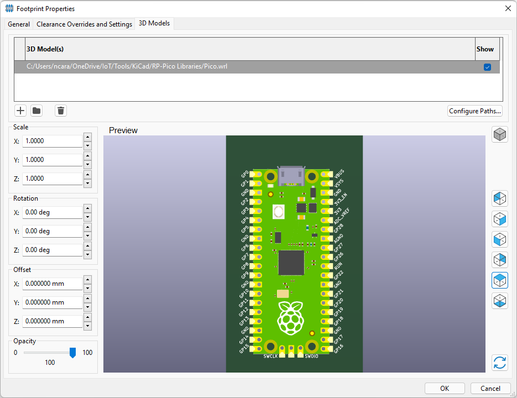The image size is (517, 398).
Task: View the board from the right side
Action: tap(499, 219)
